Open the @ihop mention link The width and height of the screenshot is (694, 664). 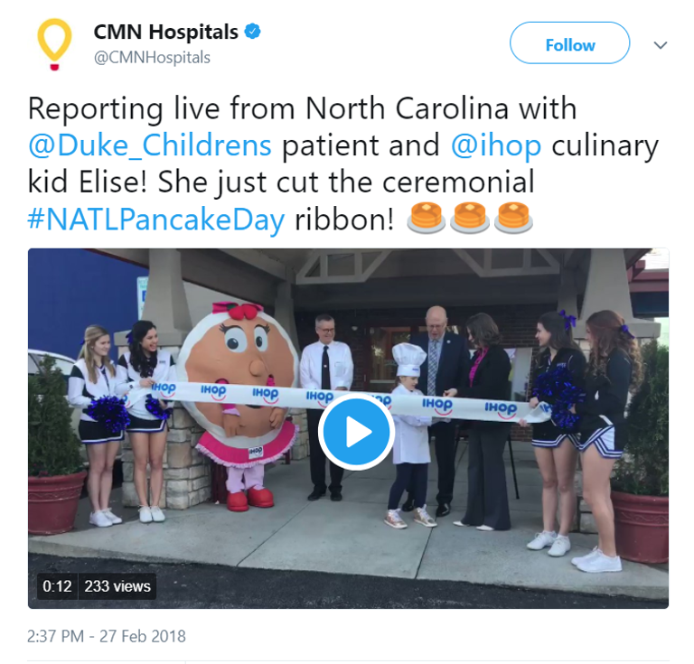tap(496, 145)
